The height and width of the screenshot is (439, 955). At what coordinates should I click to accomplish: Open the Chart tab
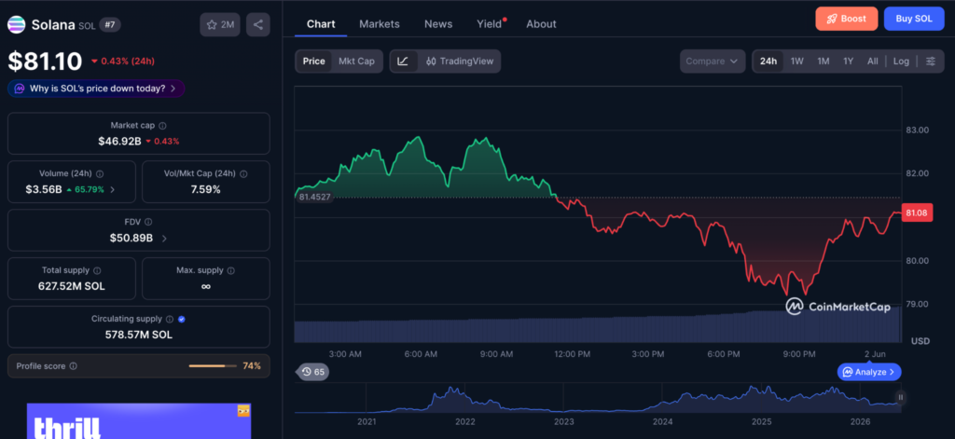321,24
